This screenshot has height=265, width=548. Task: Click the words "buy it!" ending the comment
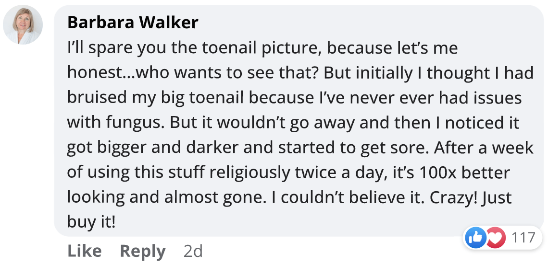pos(92,222)
